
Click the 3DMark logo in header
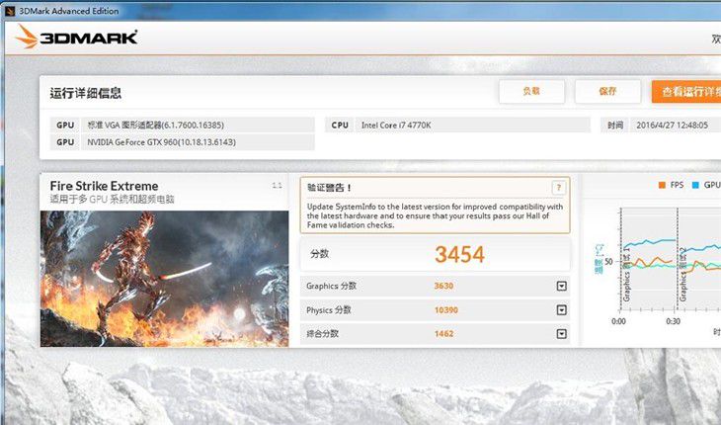(x=76, y=37)
